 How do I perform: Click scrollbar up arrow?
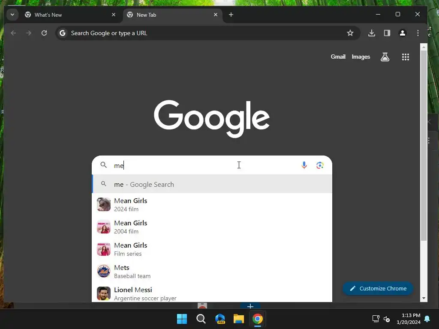424,47
